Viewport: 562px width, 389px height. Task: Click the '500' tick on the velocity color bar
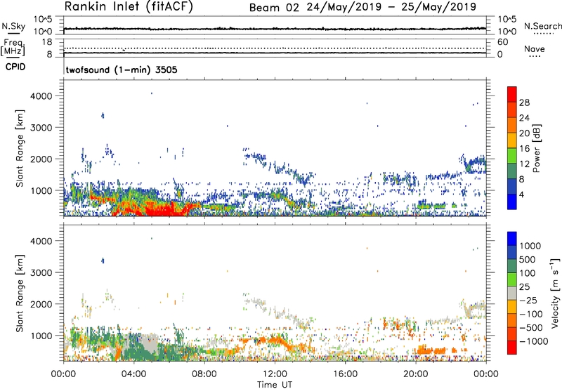coord(527,259)
